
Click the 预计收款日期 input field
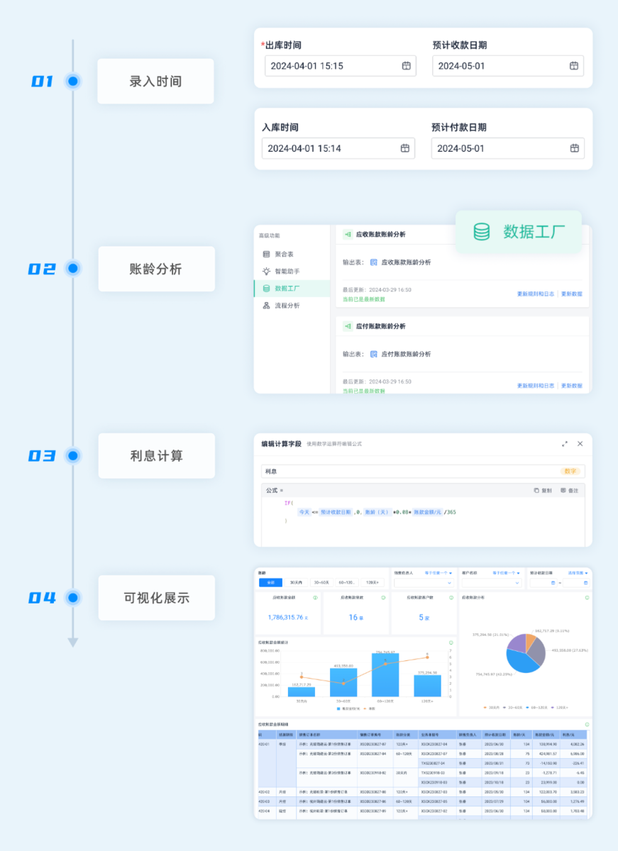(508, 66)
